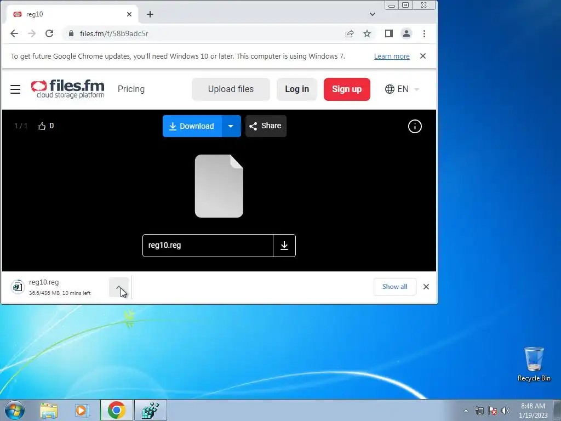Viewport: 561px width, 421px height.
Task: Click the Upload files button
Action: [x=231, y=89]
